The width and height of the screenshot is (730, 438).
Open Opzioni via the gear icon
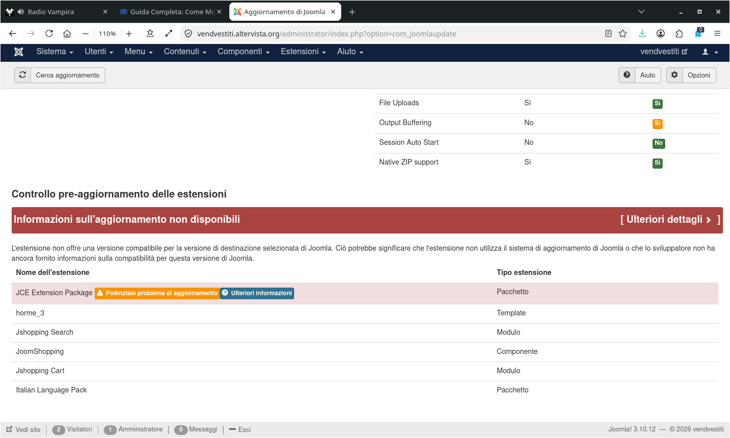coord(675,75)
